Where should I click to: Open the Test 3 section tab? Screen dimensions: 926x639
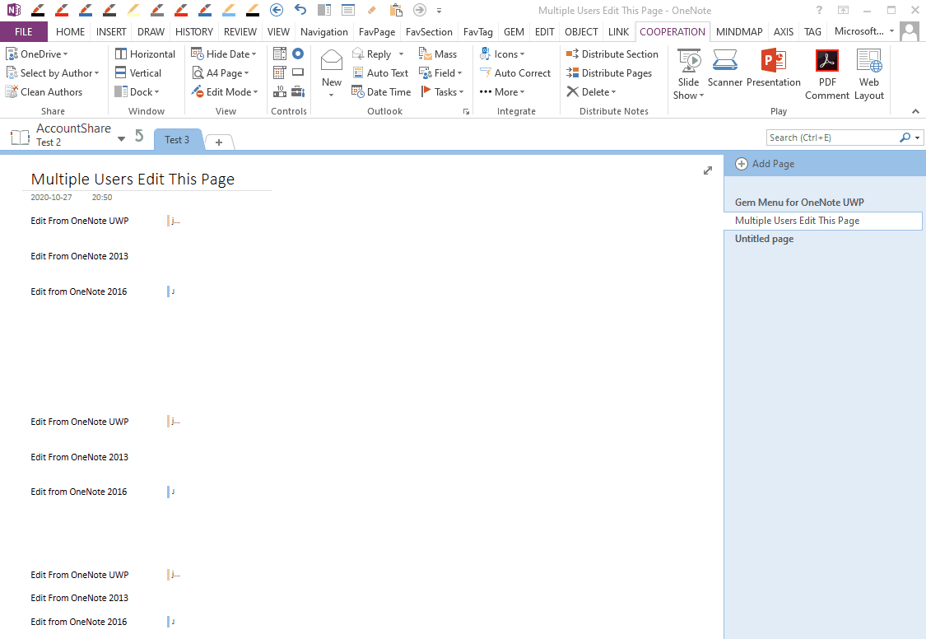pos(177,140)
